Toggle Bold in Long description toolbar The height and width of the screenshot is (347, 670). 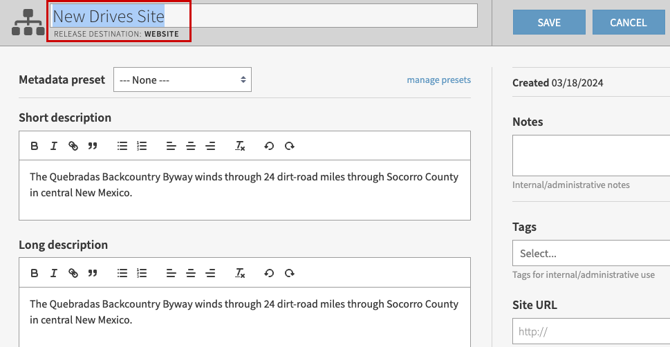point(35,273)
